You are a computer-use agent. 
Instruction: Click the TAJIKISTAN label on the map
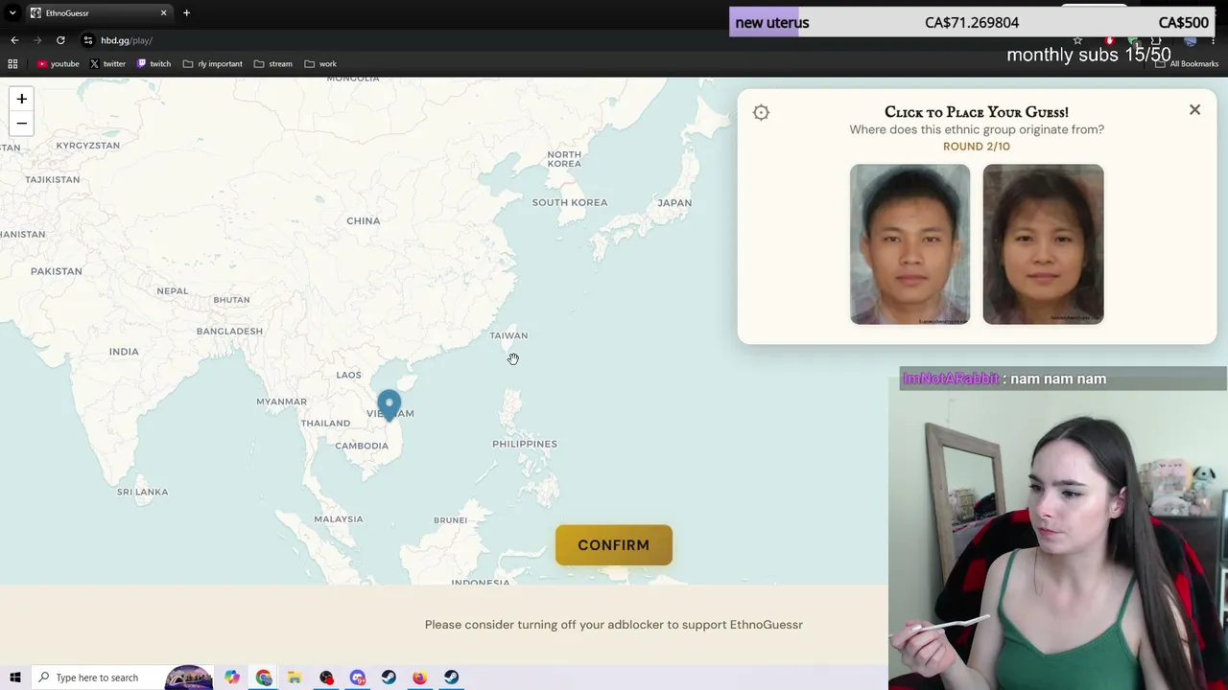point(53,180)
